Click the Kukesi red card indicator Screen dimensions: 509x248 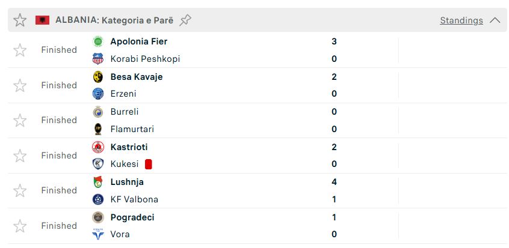tap(148, 164)
